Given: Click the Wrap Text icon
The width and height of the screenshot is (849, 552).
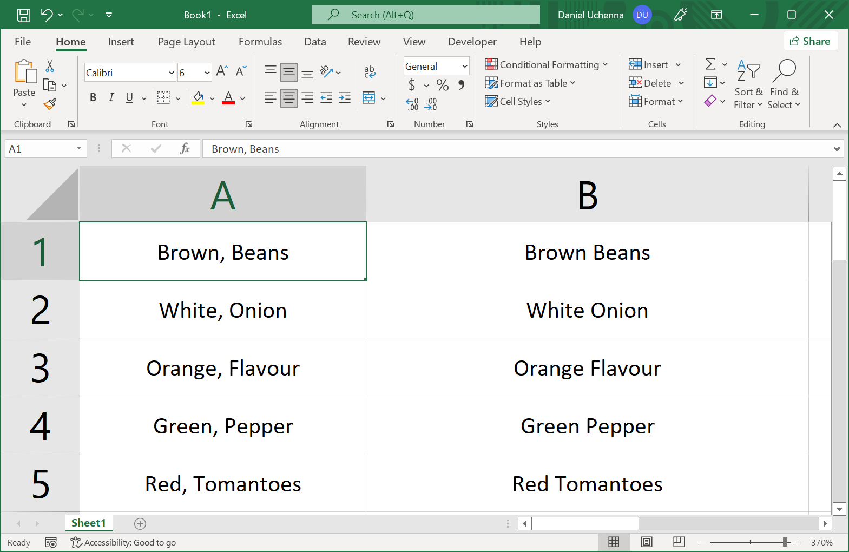Looking at the screenshot, I should 370,71.
